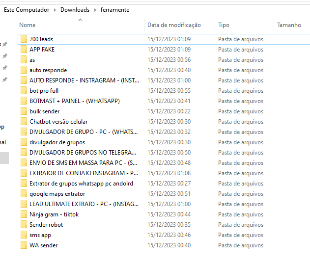This screenshot has width=310, height=265.
Task: Click the Ninja gram - tiktok folder icon
Action: point(24,214)
